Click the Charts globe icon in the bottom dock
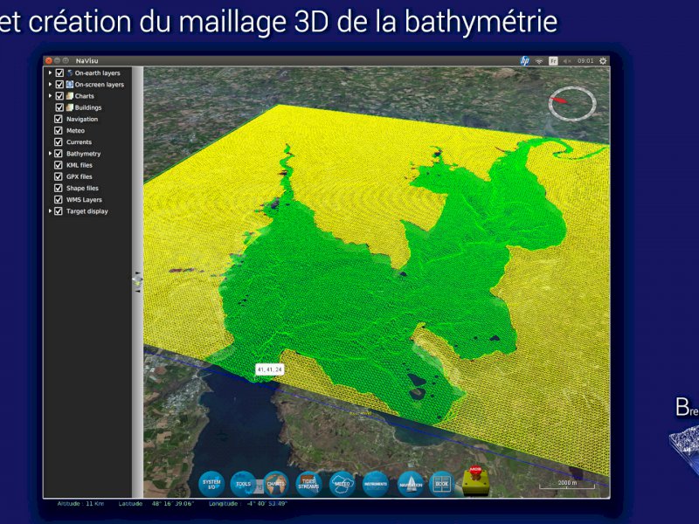699x524 pixels. (276, 483)
